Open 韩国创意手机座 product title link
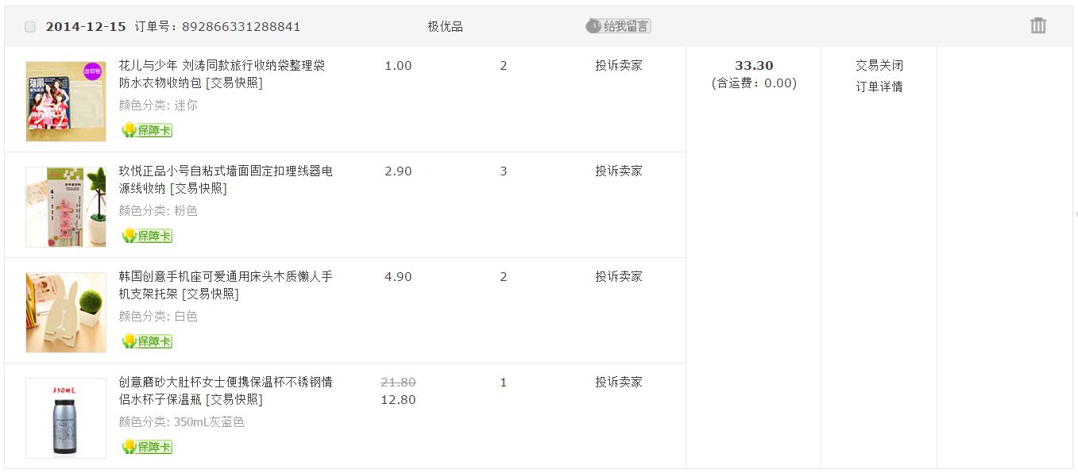Image resolution: width=1078 pixels, height=473 pixels. 226,276
